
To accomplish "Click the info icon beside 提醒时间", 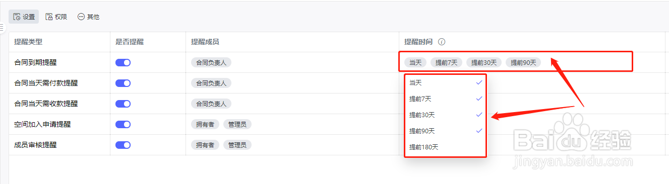I will (x=442, y=42).
